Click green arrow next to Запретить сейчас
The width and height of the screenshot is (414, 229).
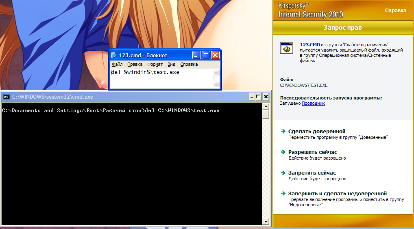[283, 173]
